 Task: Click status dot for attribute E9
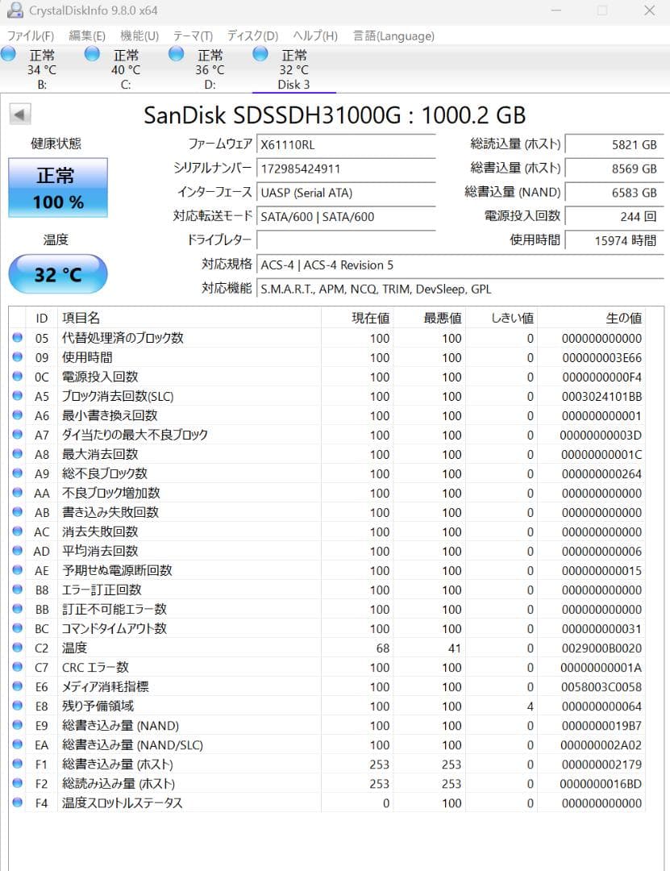(17, 725)
